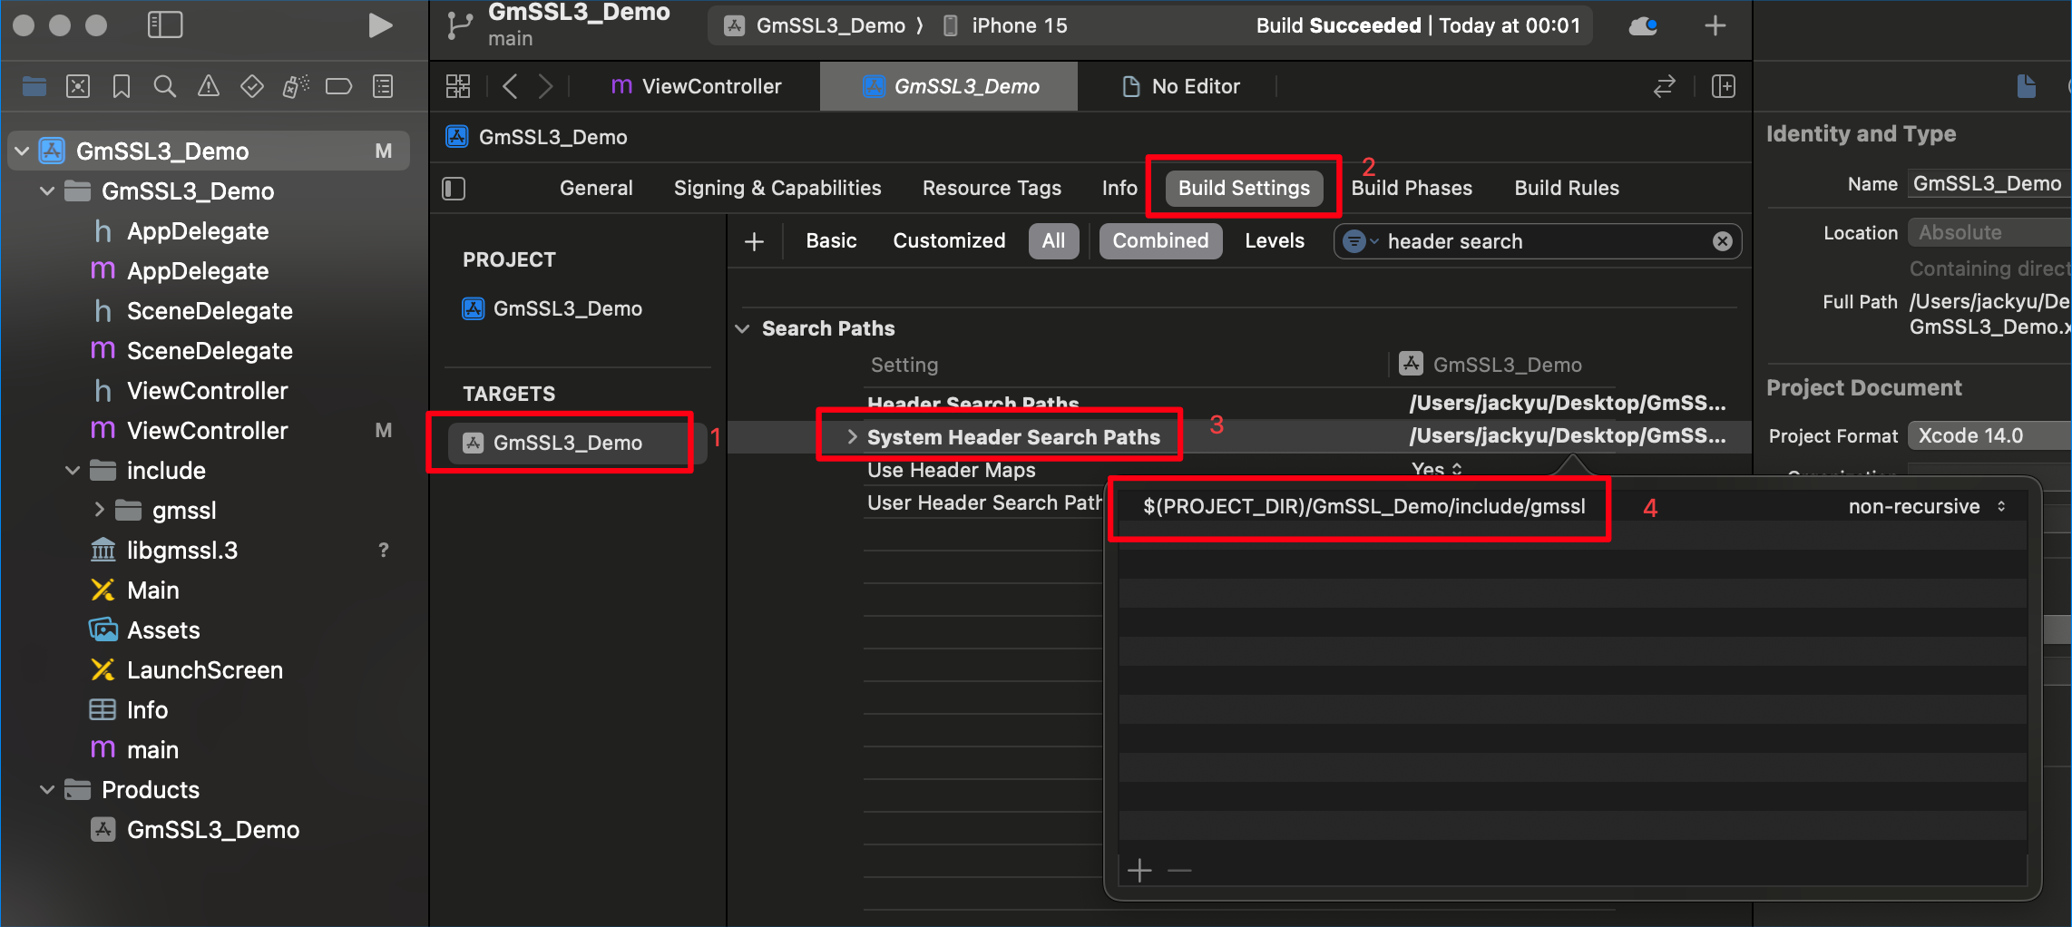Open the Test navigator diamond icon

coord(251,86)
